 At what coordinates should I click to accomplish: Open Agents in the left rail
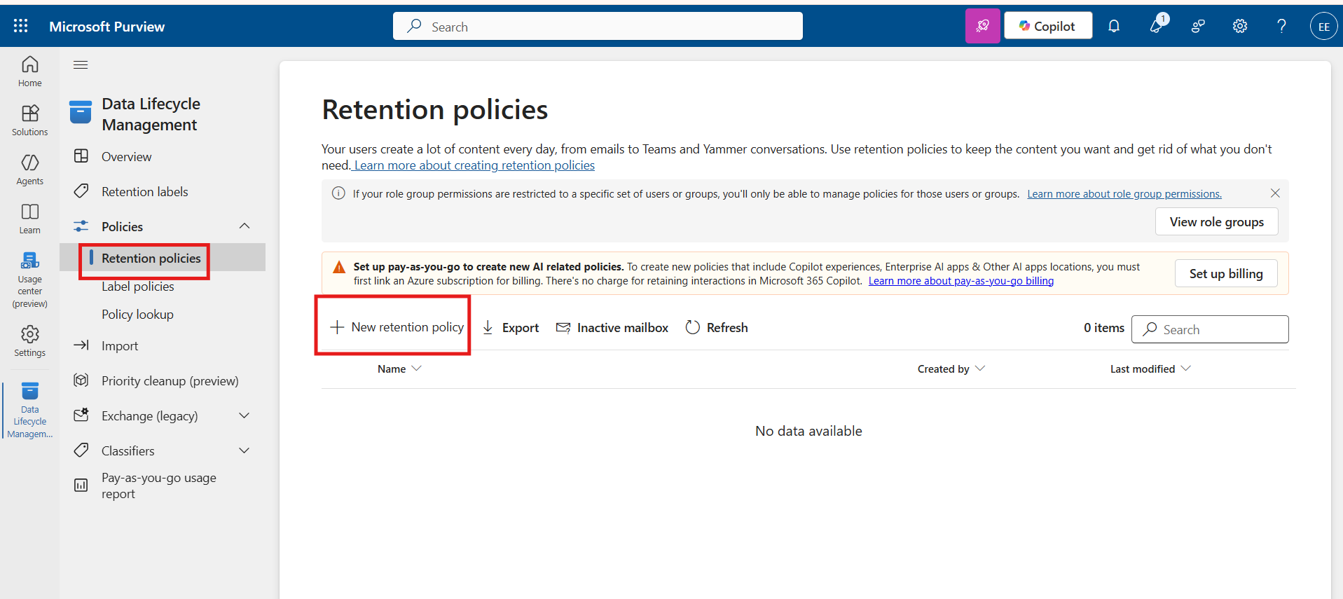(29, 170)
